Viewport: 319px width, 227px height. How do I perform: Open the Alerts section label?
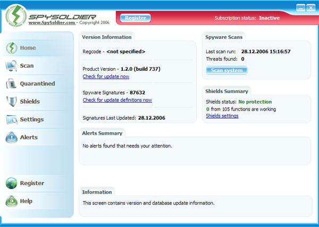point(29,137)
